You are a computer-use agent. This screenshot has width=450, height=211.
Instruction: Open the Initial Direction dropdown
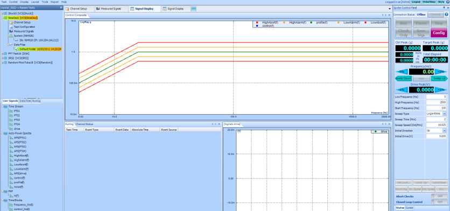445,130
